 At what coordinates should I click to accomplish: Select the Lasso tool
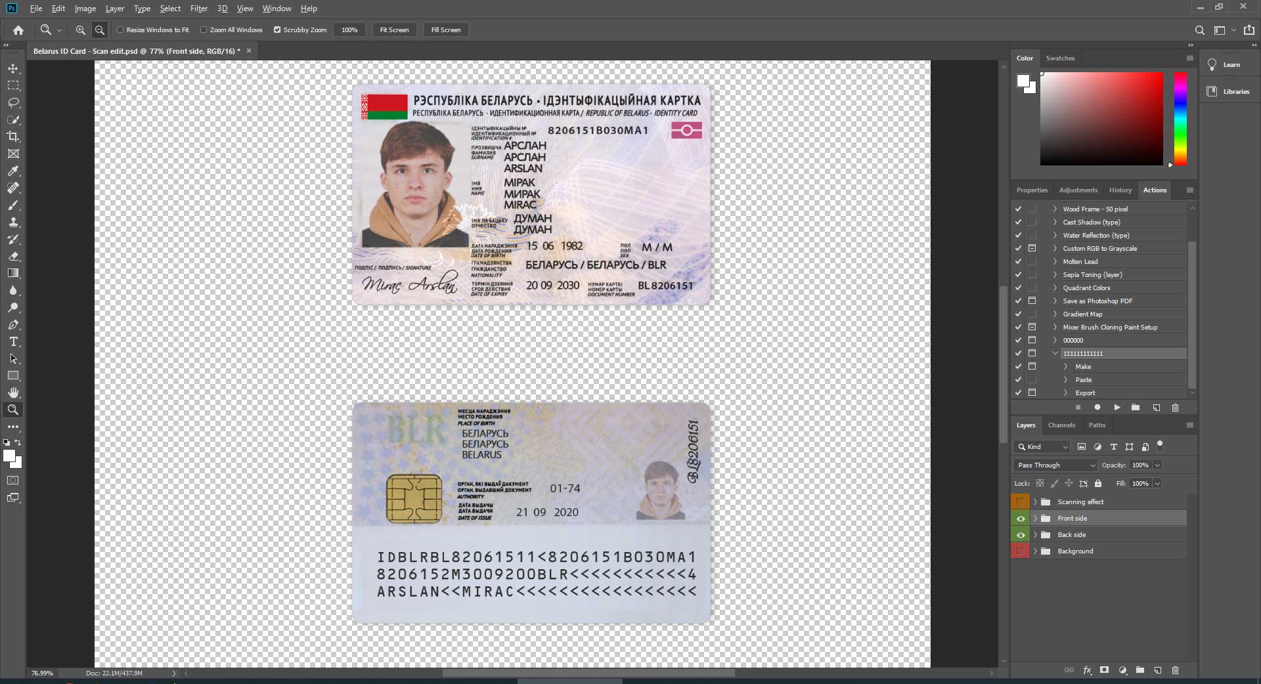point(13,102)
